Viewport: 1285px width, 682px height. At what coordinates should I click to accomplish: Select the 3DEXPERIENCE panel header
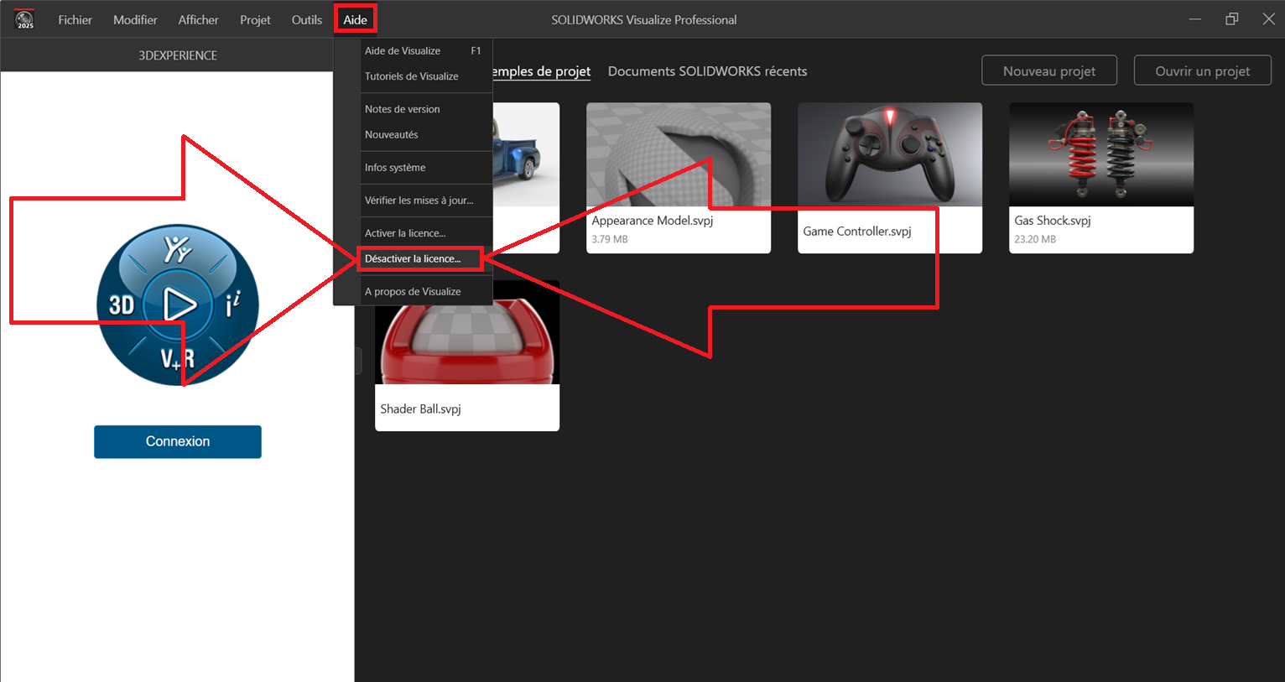pyautogui.click(x=178, y=55)
